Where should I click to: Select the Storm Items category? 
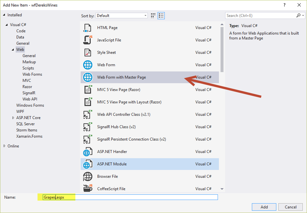[27, 130]
